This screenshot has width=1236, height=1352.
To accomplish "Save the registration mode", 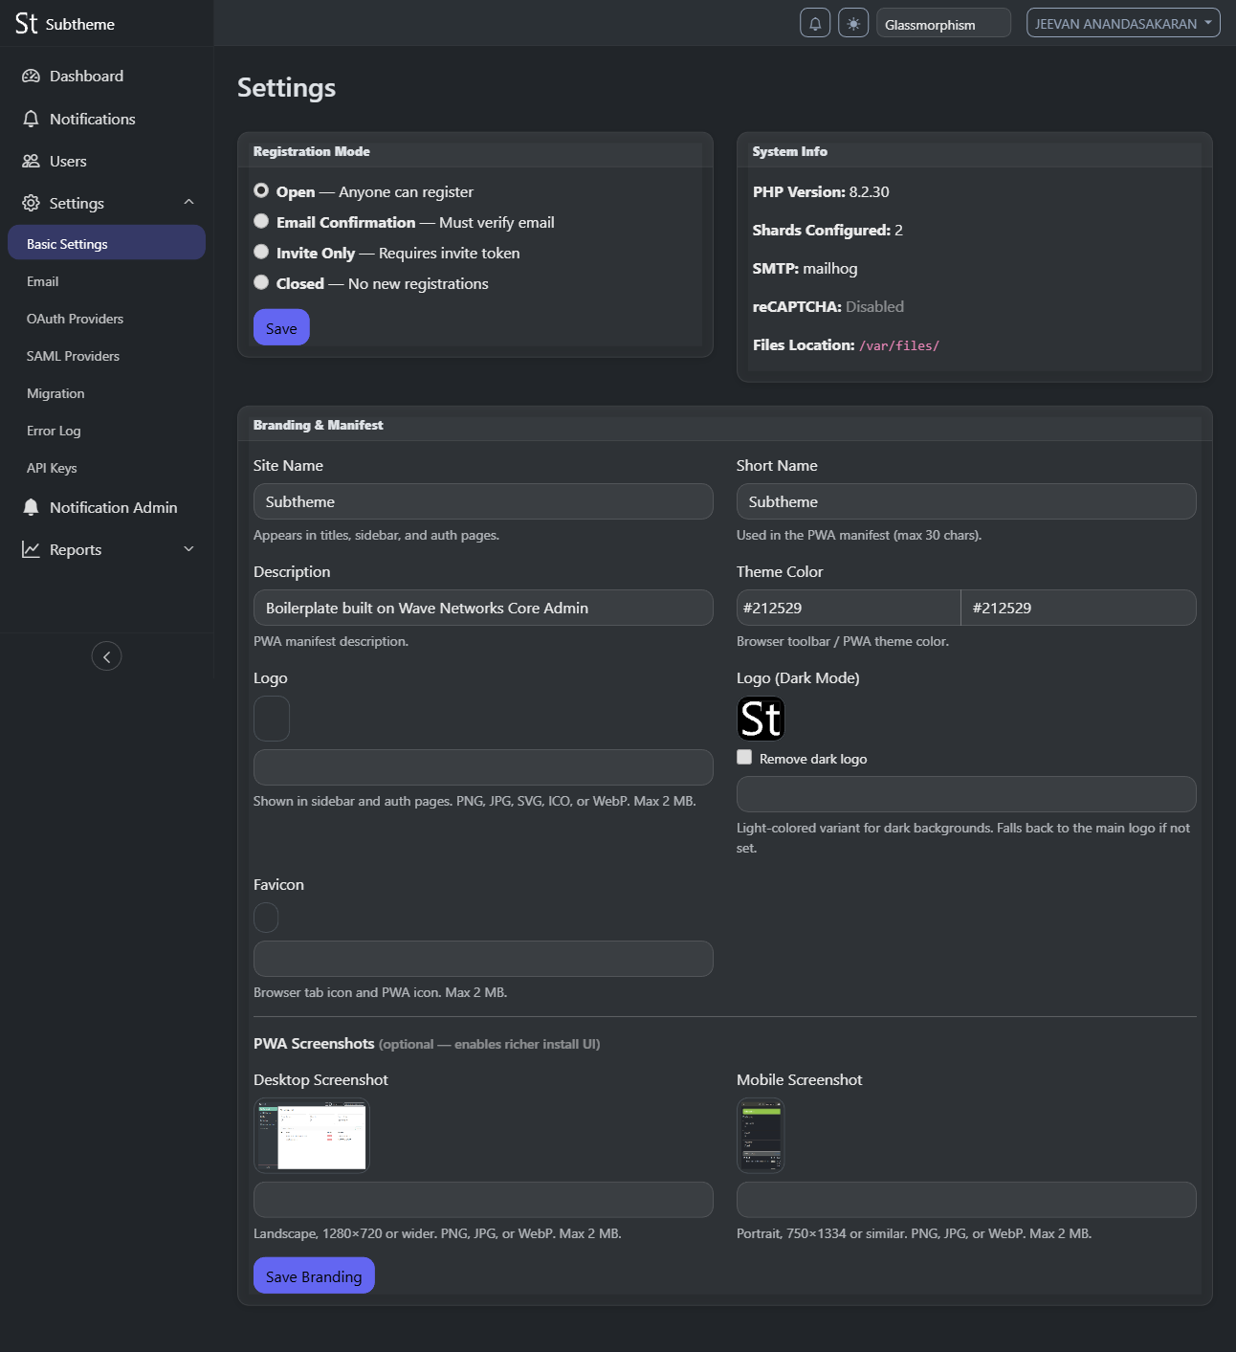I will click(x=281, y=328).
